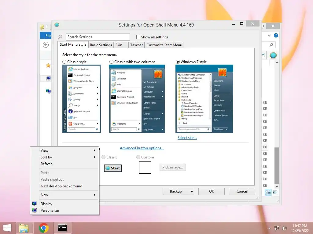Click the search magnifier icon in Settings
The height and width of the screenshot is (234, 313).
pos(60,37)
